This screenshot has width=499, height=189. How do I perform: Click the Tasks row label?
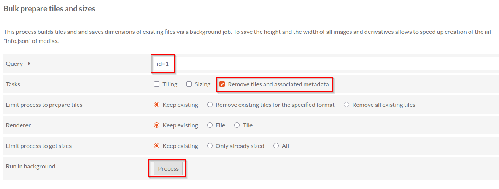tap(13, 84)
